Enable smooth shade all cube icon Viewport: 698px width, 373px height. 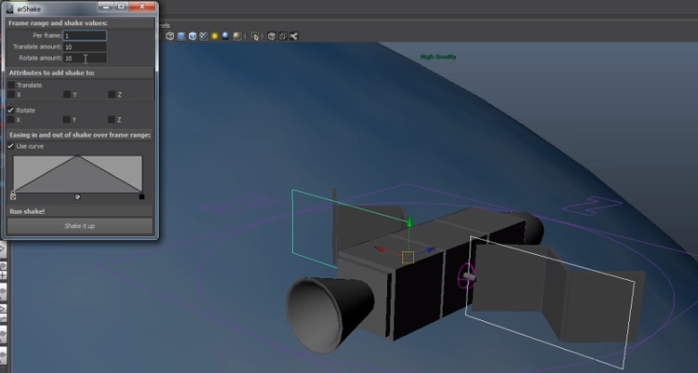click(x=181, y=37)
